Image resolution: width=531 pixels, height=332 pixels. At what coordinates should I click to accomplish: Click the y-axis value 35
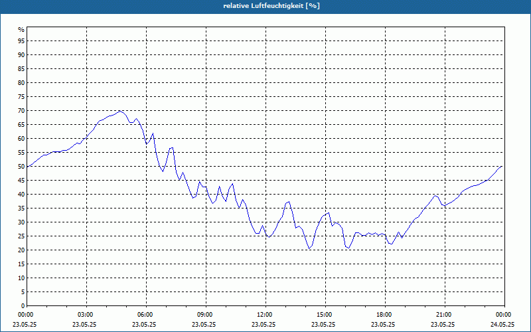21,208
